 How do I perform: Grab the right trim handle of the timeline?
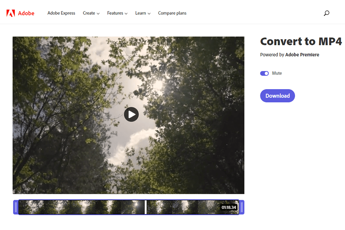coord(241,207)
